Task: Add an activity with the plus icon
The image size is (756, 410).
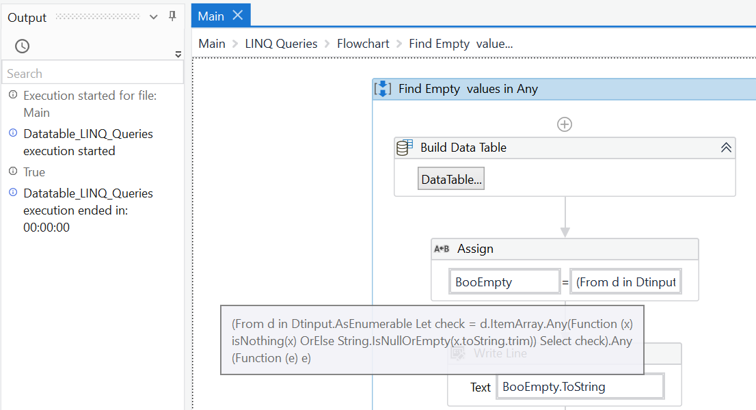Action: tap(565, 124)
